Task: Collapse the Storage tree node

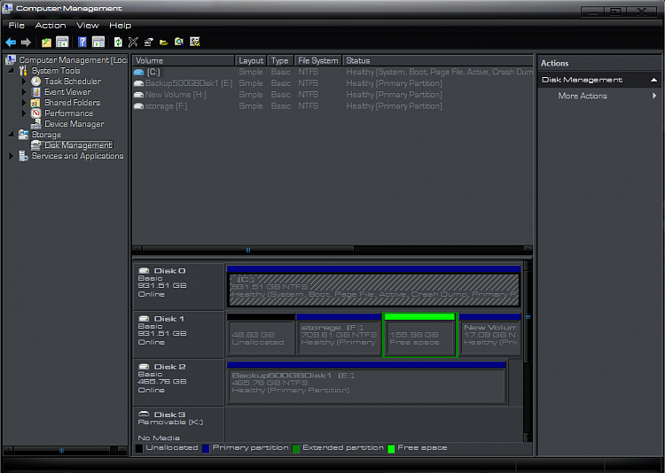Action: tap(11, 135)
